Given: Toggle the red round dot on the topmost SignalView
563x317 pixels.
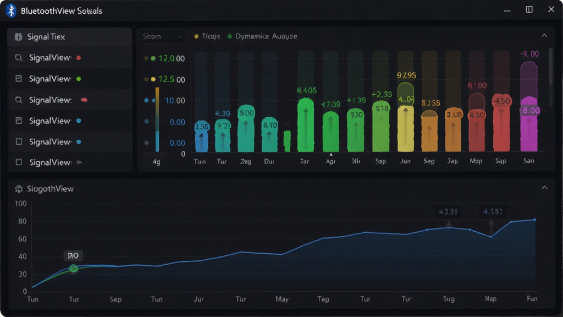Looking at the screenshot, I should pos(79,57).
